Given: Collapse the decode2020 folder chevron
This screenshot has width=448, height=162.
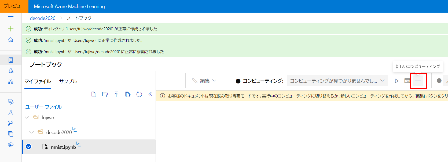Looking at the screenshot, I should [x=32, y=132].
